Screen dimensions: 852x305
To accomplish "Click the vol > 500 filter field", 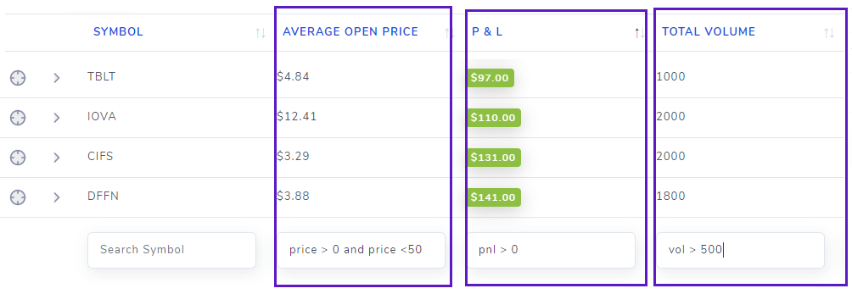I will pos(741,250).
